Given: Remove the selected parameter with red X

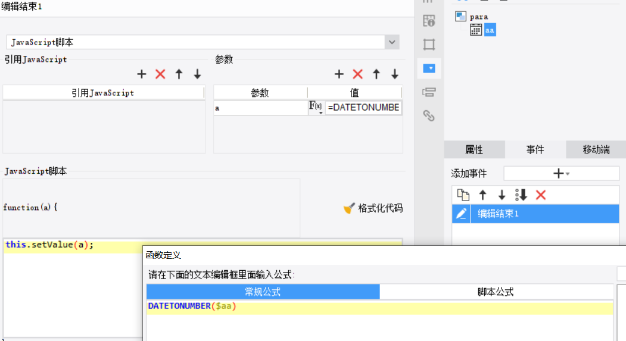Looking at the screenshot, I should (x=358, y=74).
